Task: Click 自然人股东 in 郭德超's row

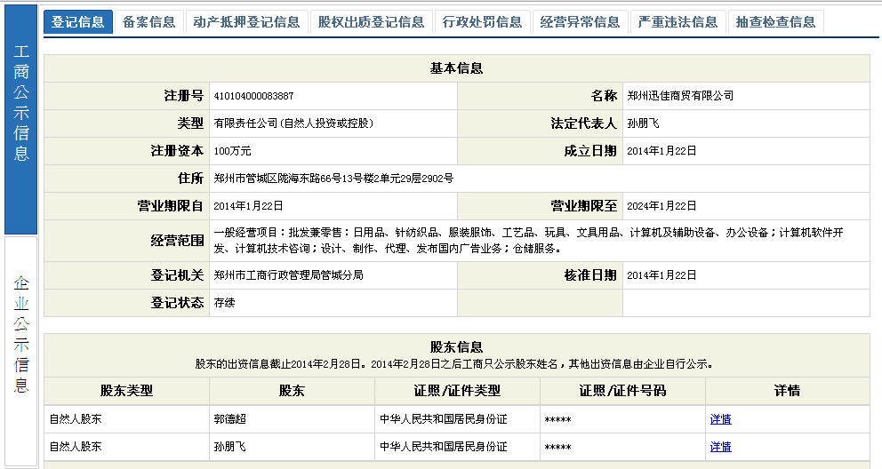Action: click(76, 419)
